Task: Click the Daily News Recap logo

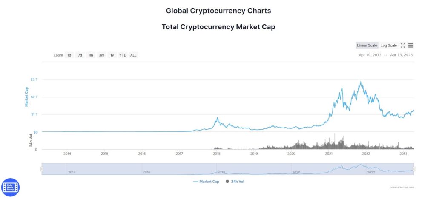Action: pyautogui.click(x=10, y=188)
